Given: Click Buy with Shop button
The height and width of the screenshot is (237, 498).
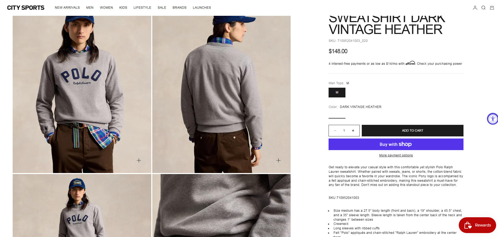Looking at the screenshot, I should (x=396, y=144).
